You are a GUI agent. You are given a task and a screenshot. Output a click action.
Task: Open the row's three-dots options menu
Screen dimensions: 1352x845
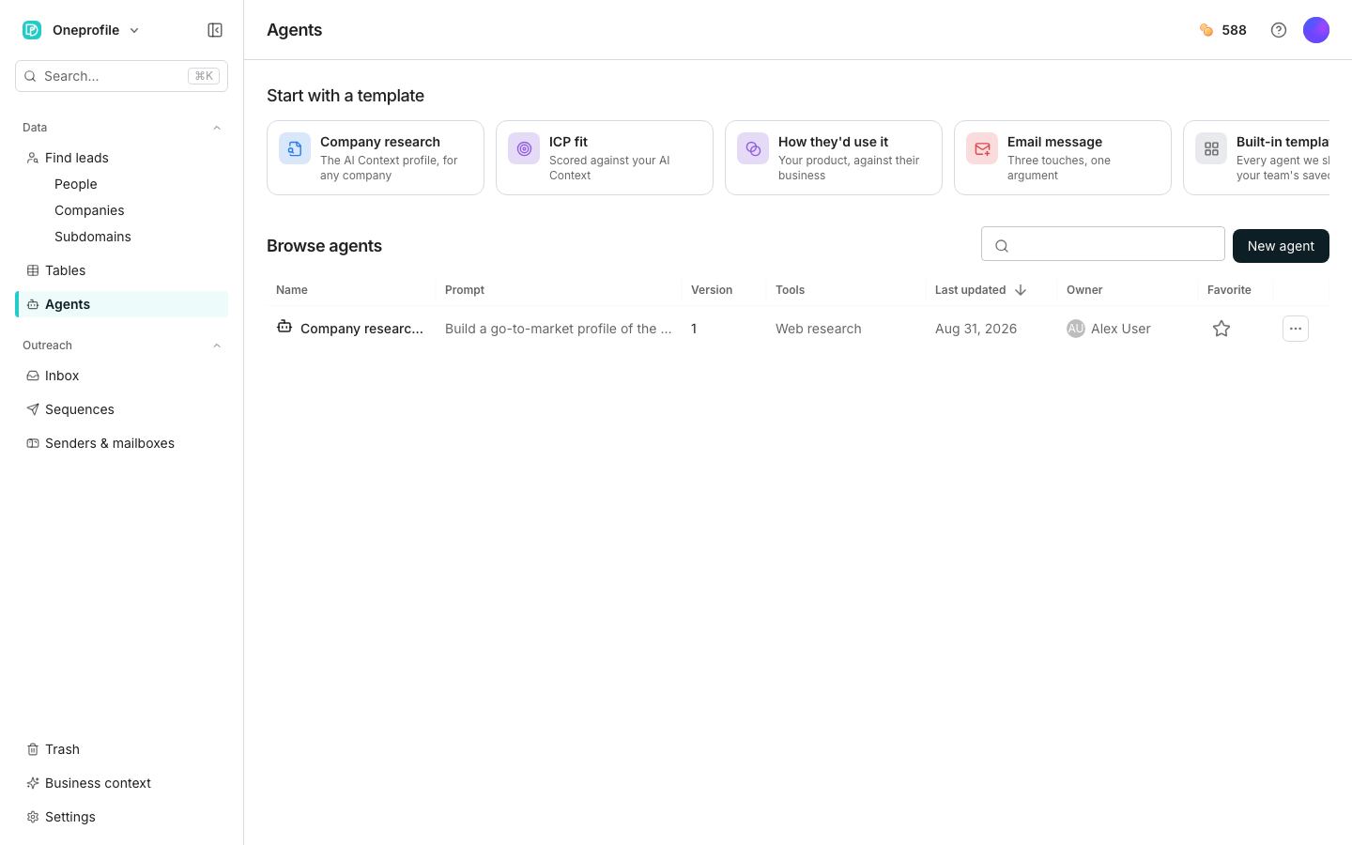click(x=1296, y=329)
